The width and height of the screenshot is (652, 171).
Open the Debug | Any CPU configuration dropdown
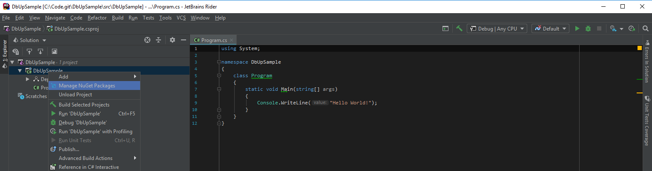click(x=497, y=28)
